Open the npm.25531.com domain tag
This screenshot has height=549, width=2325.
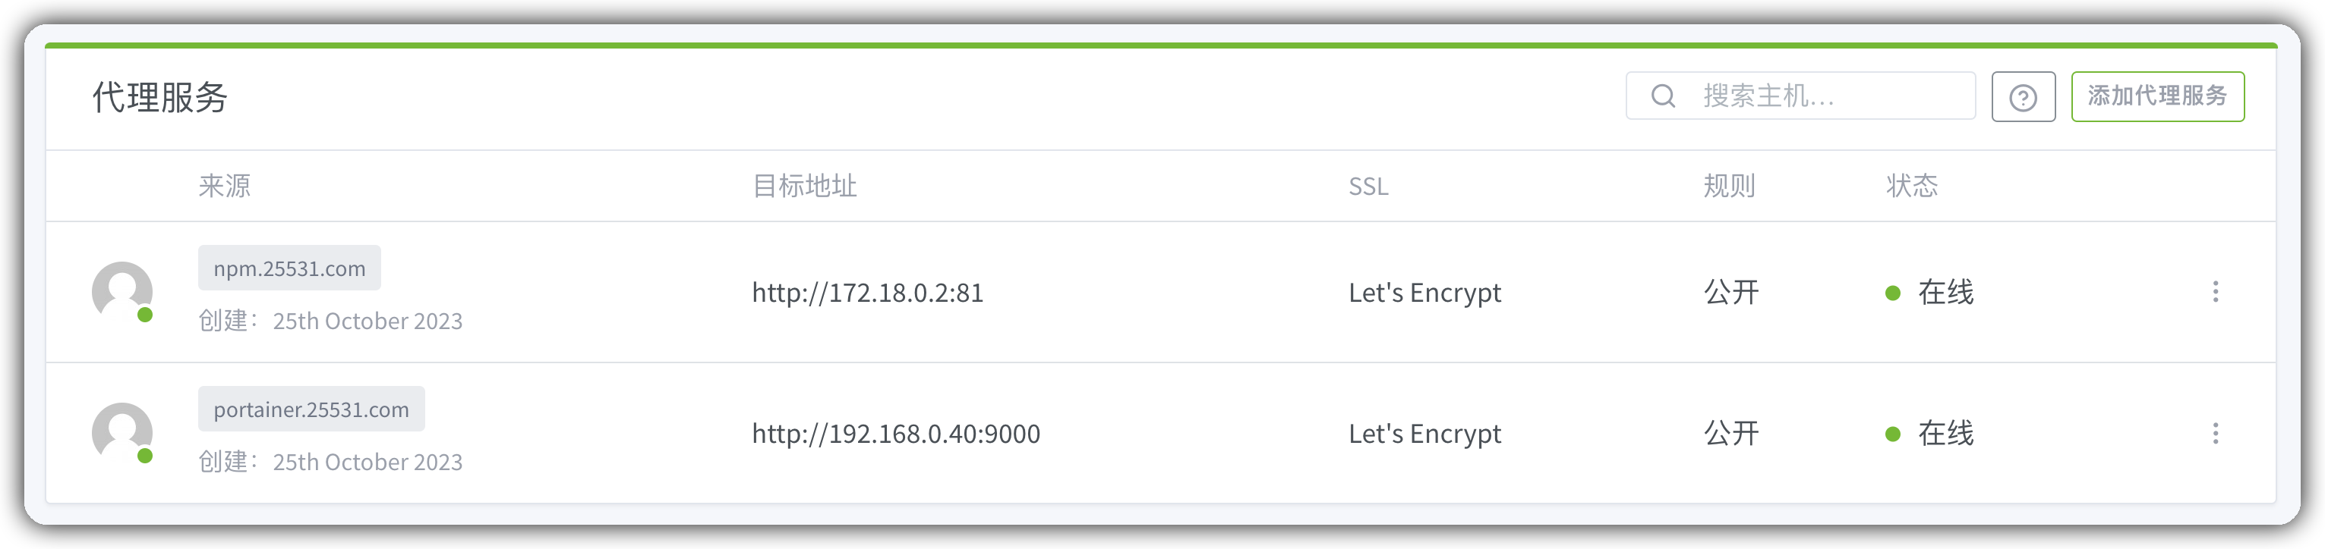tap(290, 268)
